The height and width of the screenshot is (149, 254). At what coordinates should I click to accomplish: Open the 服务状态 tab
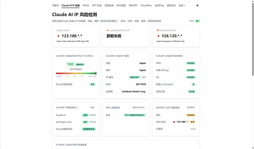click(x=171, y=6)
